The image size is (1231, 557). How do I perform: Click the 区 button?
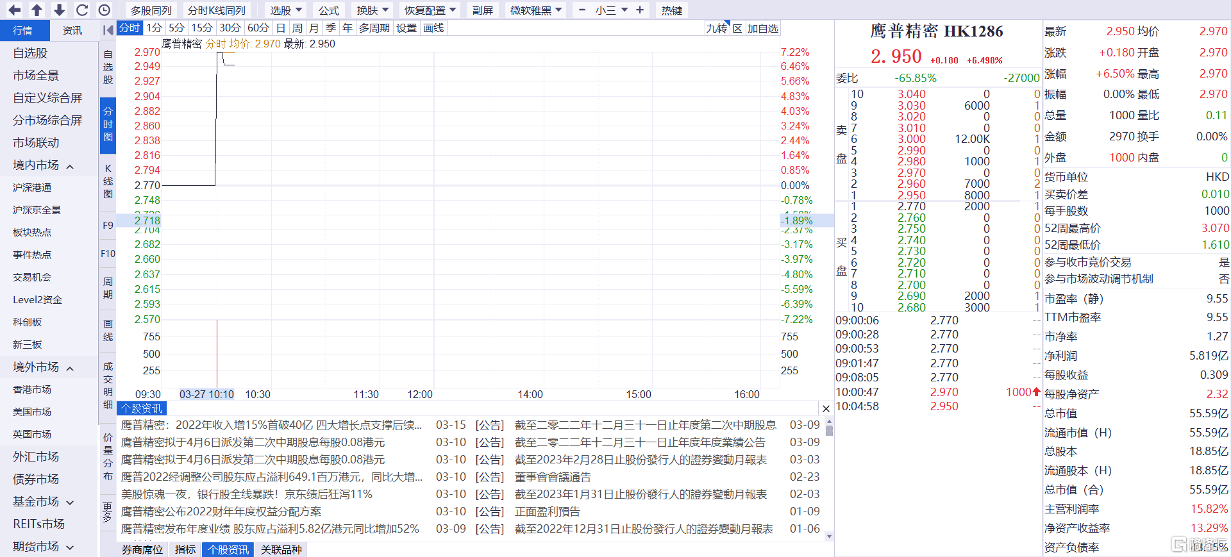[x=737, y=28]
